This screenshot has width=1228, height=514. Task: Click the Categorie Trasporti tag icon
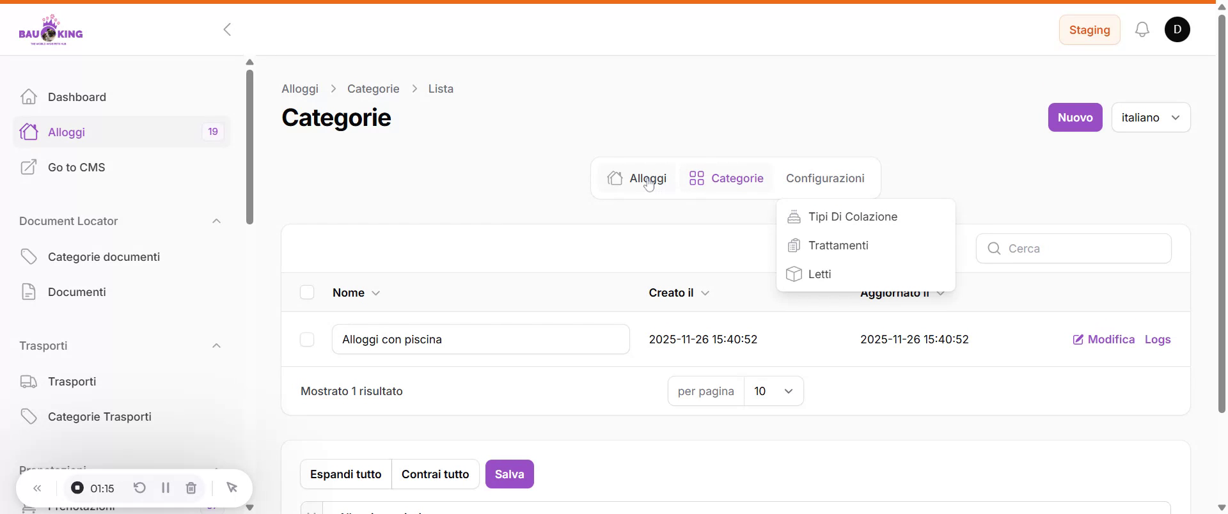pyautogui.click(x=29, y=416)
